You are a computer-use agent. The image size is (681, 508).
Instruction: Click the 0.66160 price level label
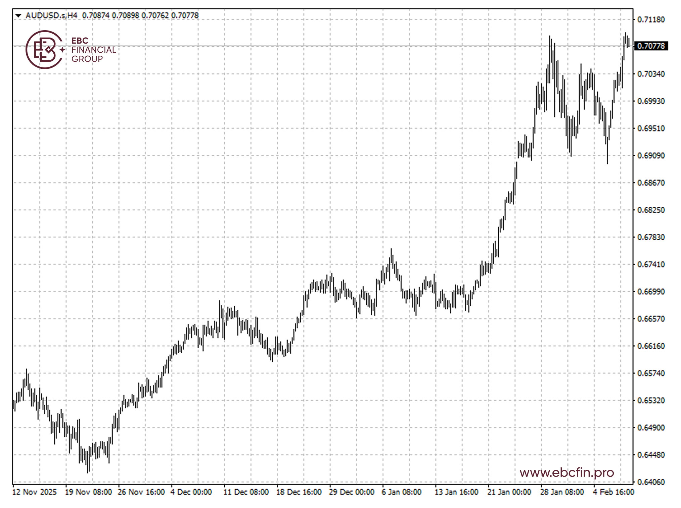tap(651, 346)
